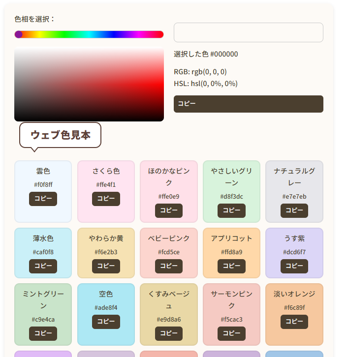The width and height of the screenshot is (348, 357).
Task: Copy the ほのかなピンク #ffe0e9 color
Action: (x=168, y=211)
